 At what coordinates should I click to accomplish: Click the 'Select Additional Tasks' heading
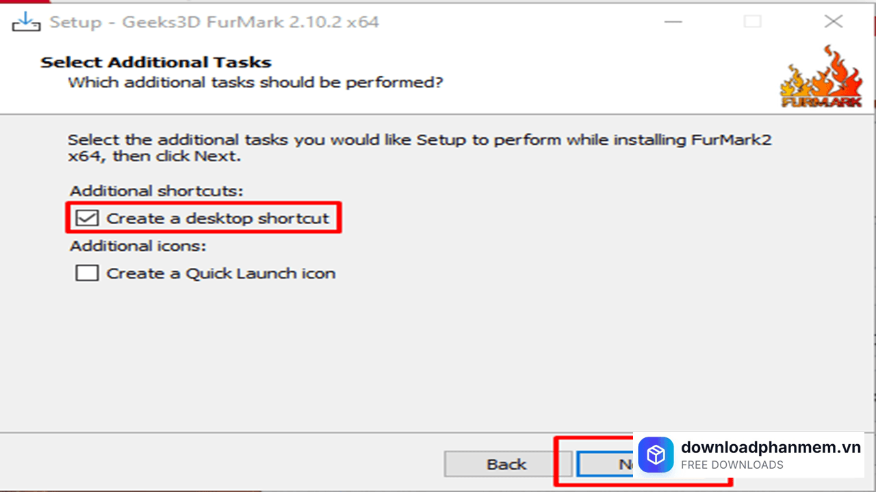[x=156, y=62]
